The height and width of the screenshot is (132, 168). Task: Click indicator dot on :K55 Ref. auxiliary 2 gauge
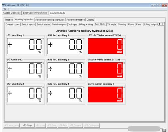click(x=84, y=63)
